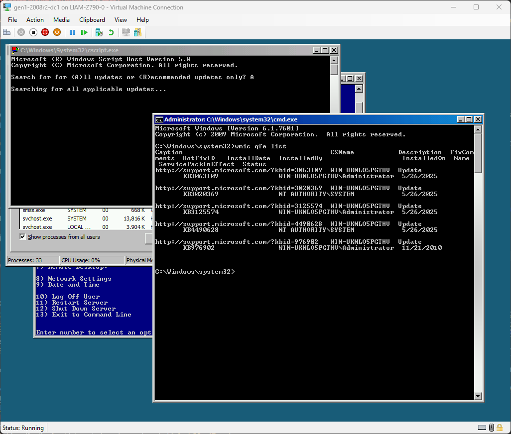Click the Processes: 33 status entry

[x=33, y=260]
